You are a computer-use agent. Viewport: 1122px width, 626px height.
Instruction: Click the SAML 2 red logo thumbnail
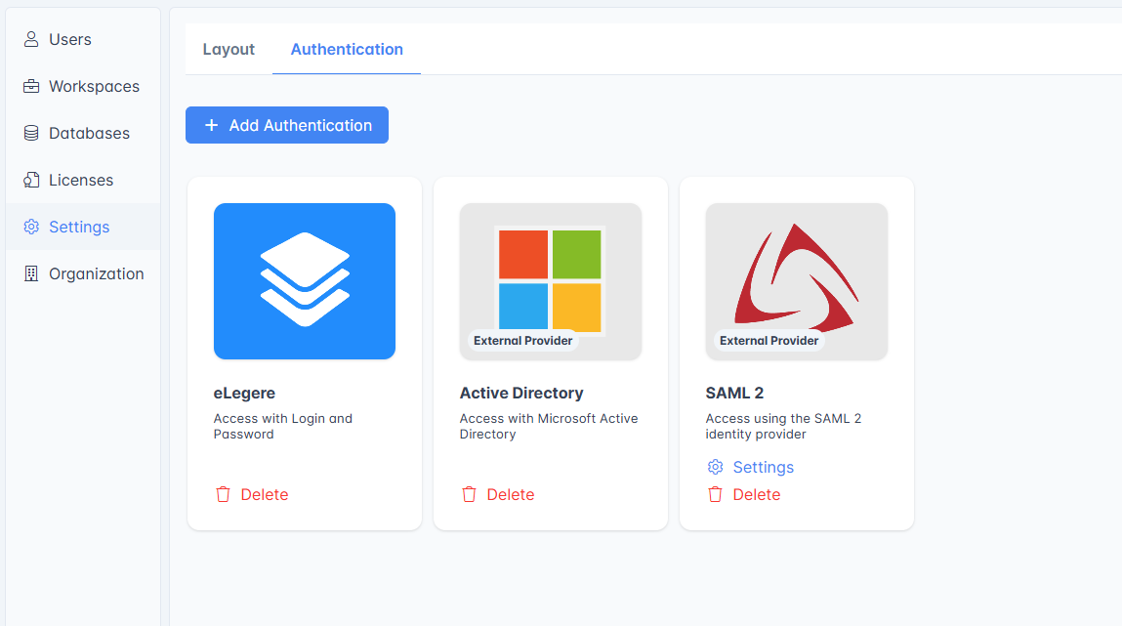(797, 281)
